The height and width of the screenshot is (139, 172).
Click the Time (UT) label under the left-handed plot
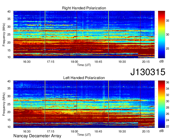click(x=84, y=135)
